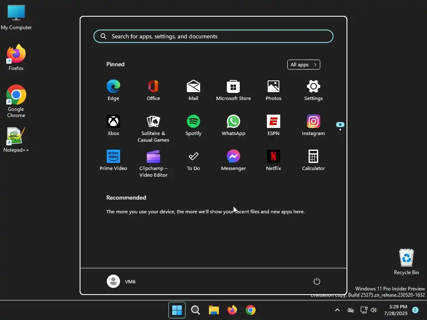427x320 pixels.
Task: Select the Recycle Bin desktop icon
Action: [x=406, y=262]
